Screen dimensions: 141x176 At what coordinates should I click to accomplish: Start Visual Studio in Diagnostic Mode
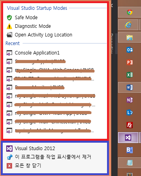(33, 26)
